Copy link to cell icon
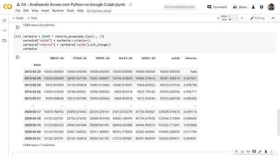Screen dimensions: 280x157 coord(248,151)
